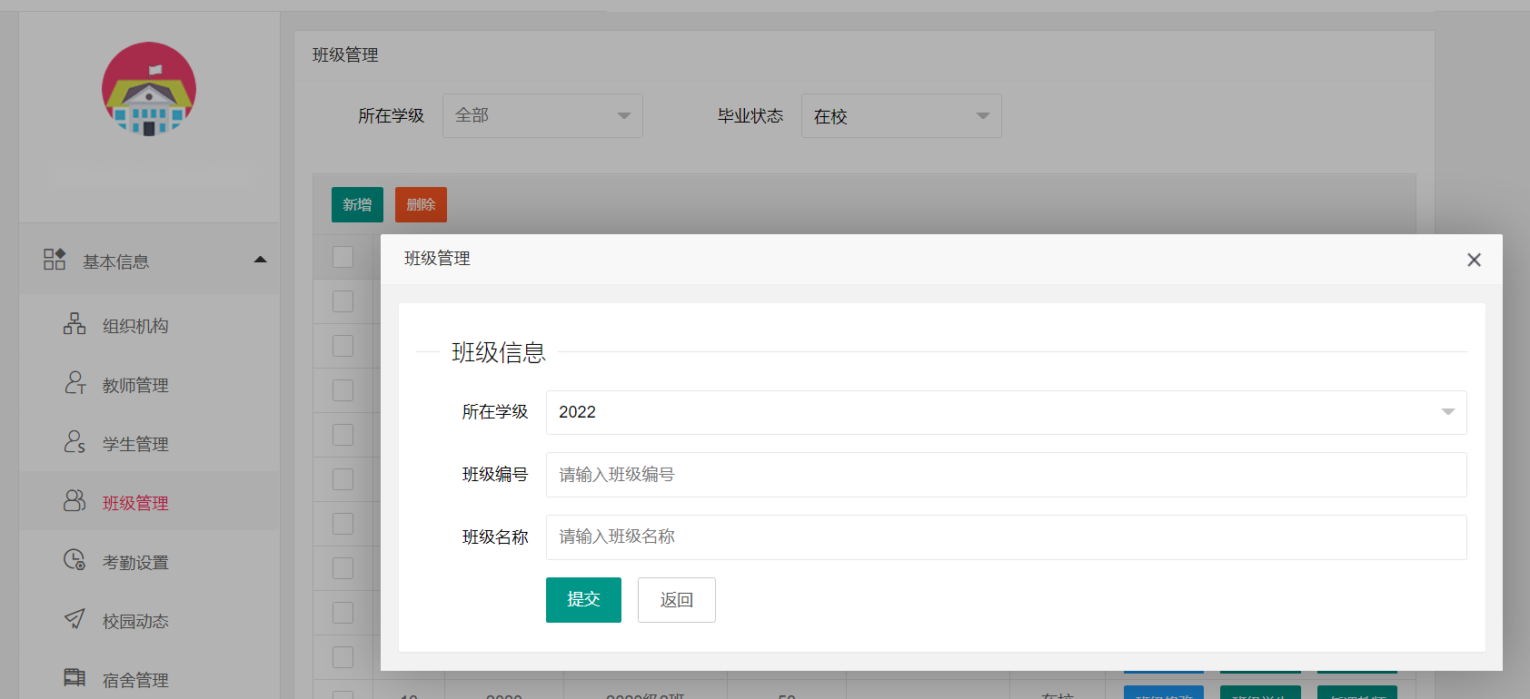The height and width of the screenshot is (699, 1530).
Task: Open the 毕业状态 dropdown showing 在校
Action: (x=901, y=116)
